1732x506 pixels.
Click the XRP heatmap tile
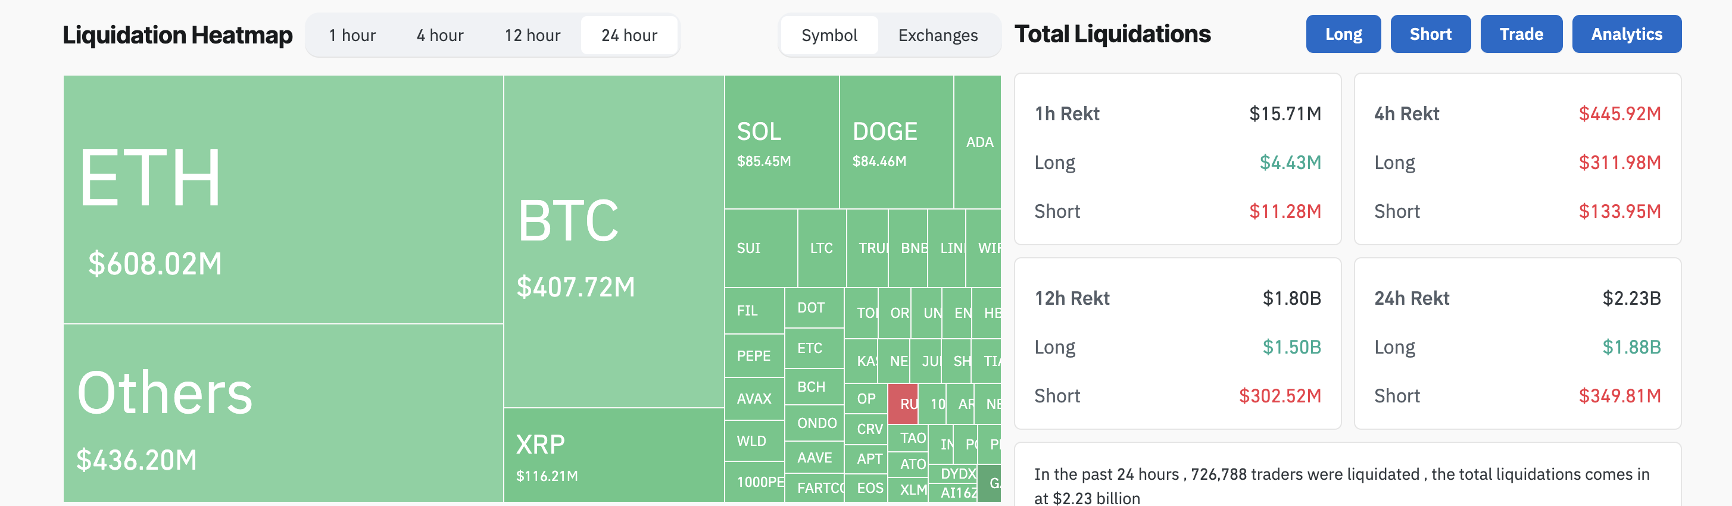pos(613,455)
